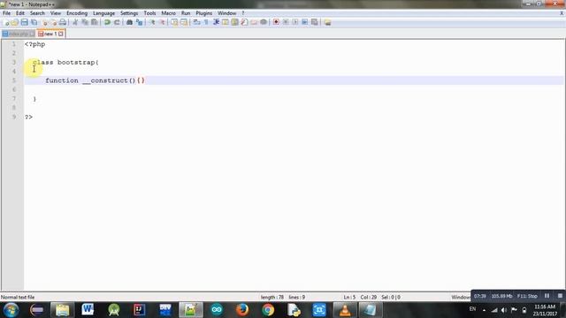Click the Playback macro icon
Screen dimensions: 566x318
[295, 22]
